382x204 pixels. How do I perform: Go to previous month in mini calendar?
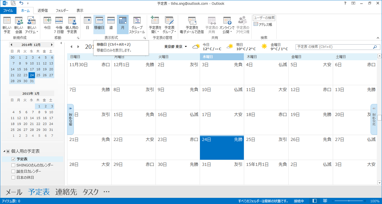11,45
